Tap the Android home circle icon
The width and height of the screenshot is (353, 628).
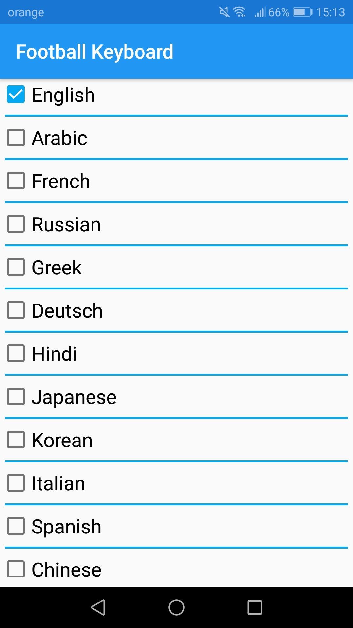pos(176,607)
